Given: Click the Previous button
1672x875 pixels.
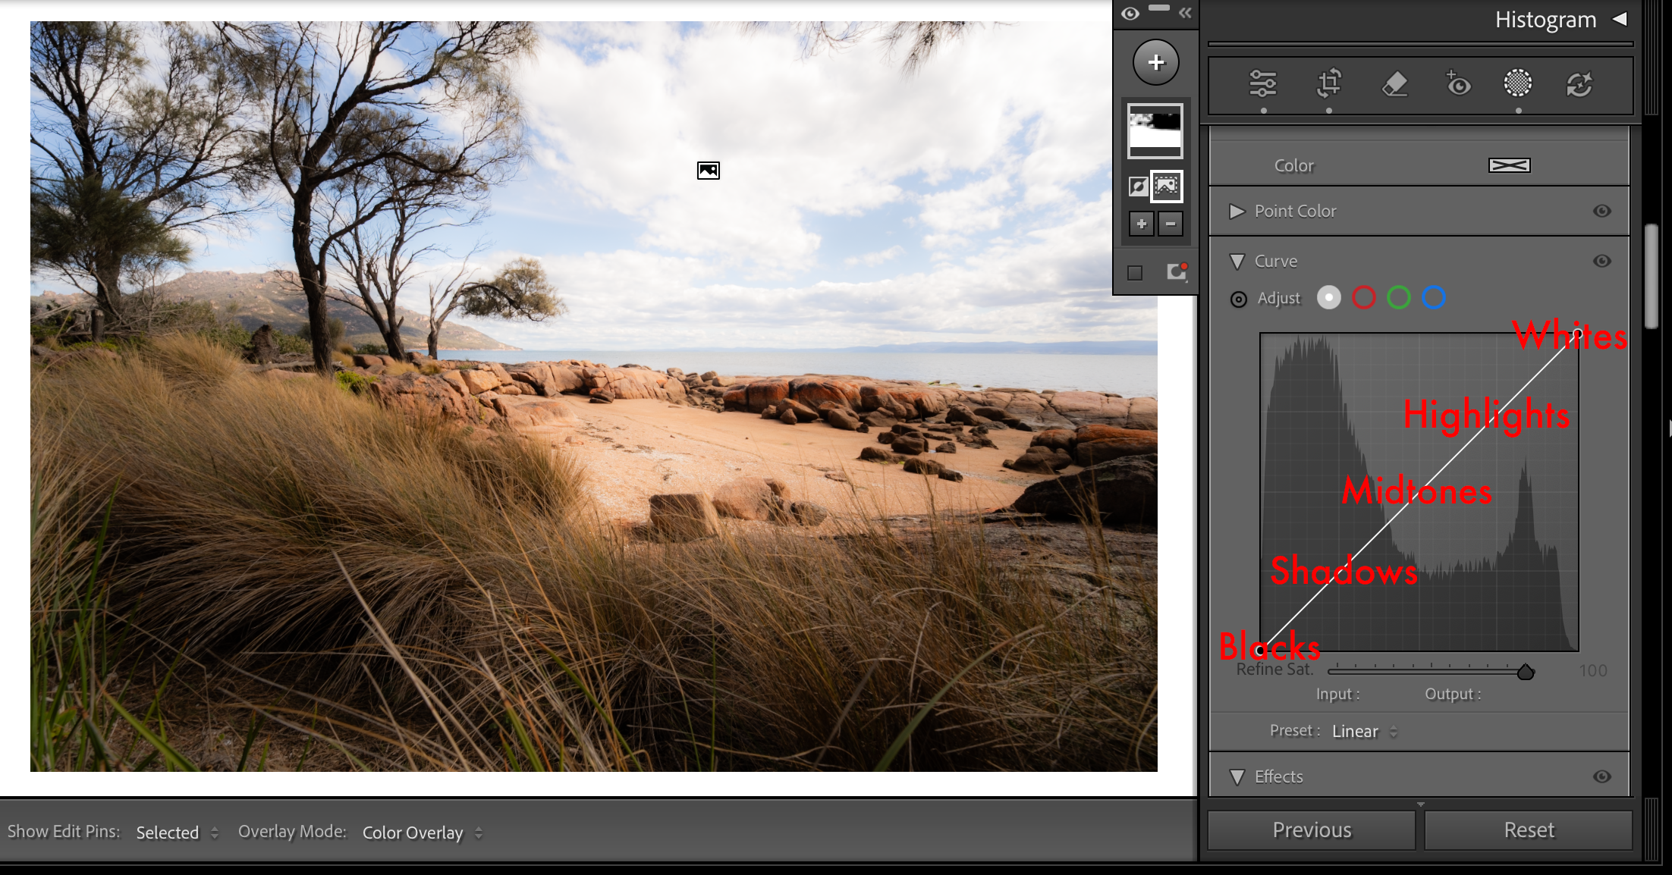Looking at the screenshot, I should pos(1311,830).
